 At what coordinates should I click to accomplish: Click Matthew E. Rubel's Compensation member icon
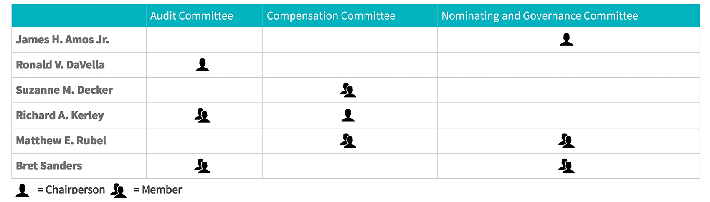pos(348,141)
